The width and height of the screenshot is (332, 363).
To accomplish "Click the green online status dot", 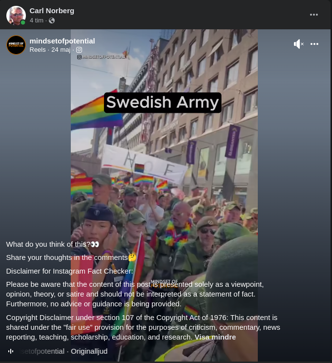I will pos(23,22).
